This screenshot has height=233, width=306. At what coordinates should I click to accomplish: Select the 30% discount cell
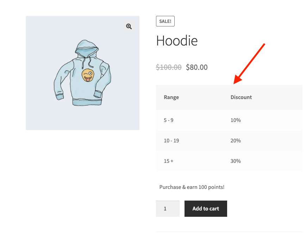coord(236,161)
